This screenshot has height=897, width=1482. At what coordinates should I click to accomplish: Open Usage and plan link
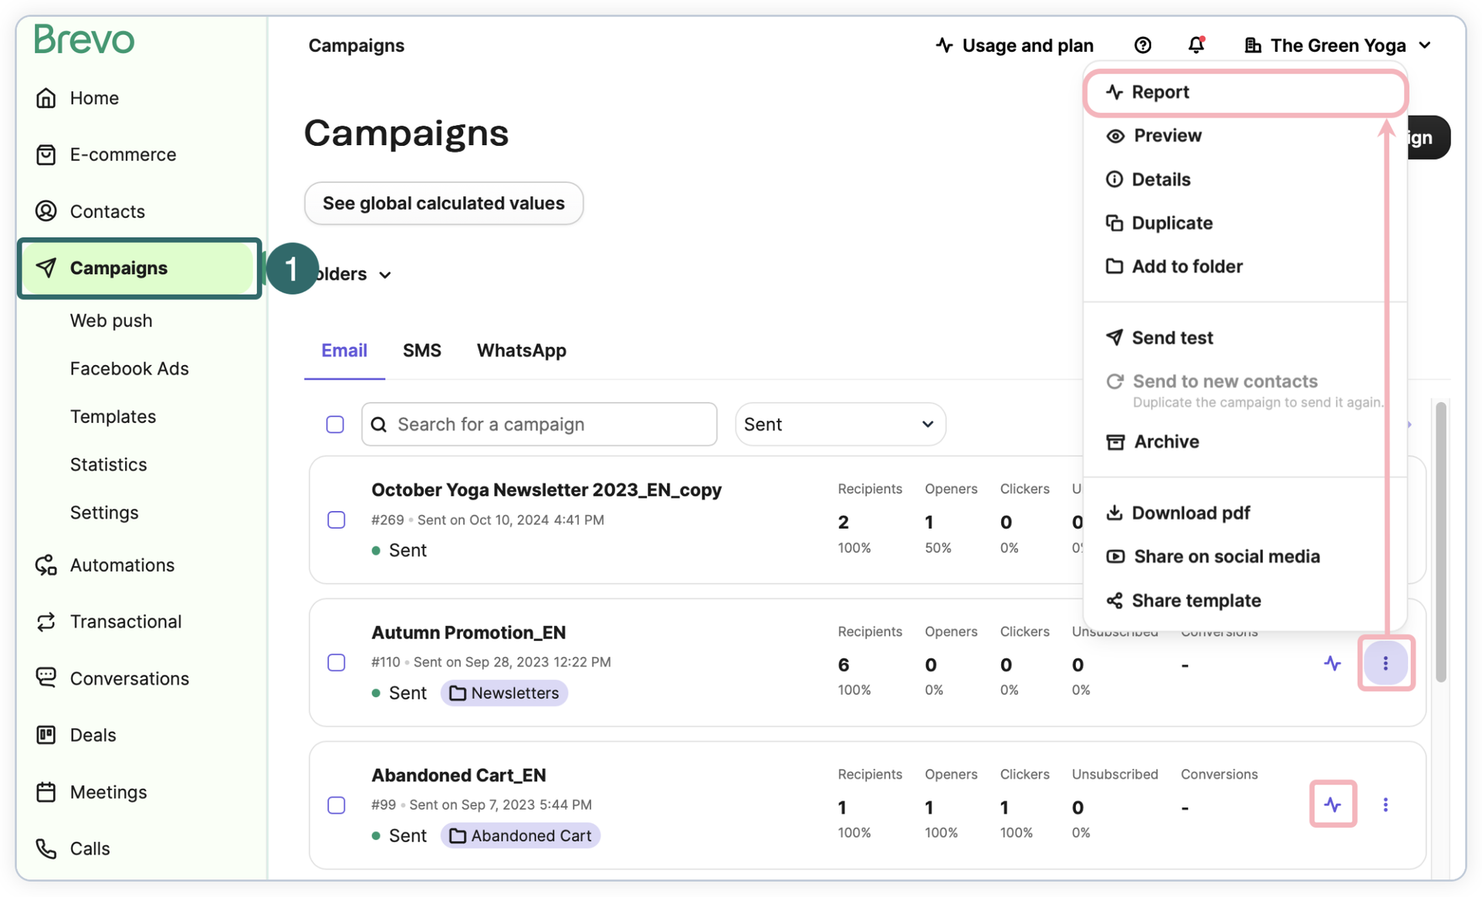point(1014,46)
